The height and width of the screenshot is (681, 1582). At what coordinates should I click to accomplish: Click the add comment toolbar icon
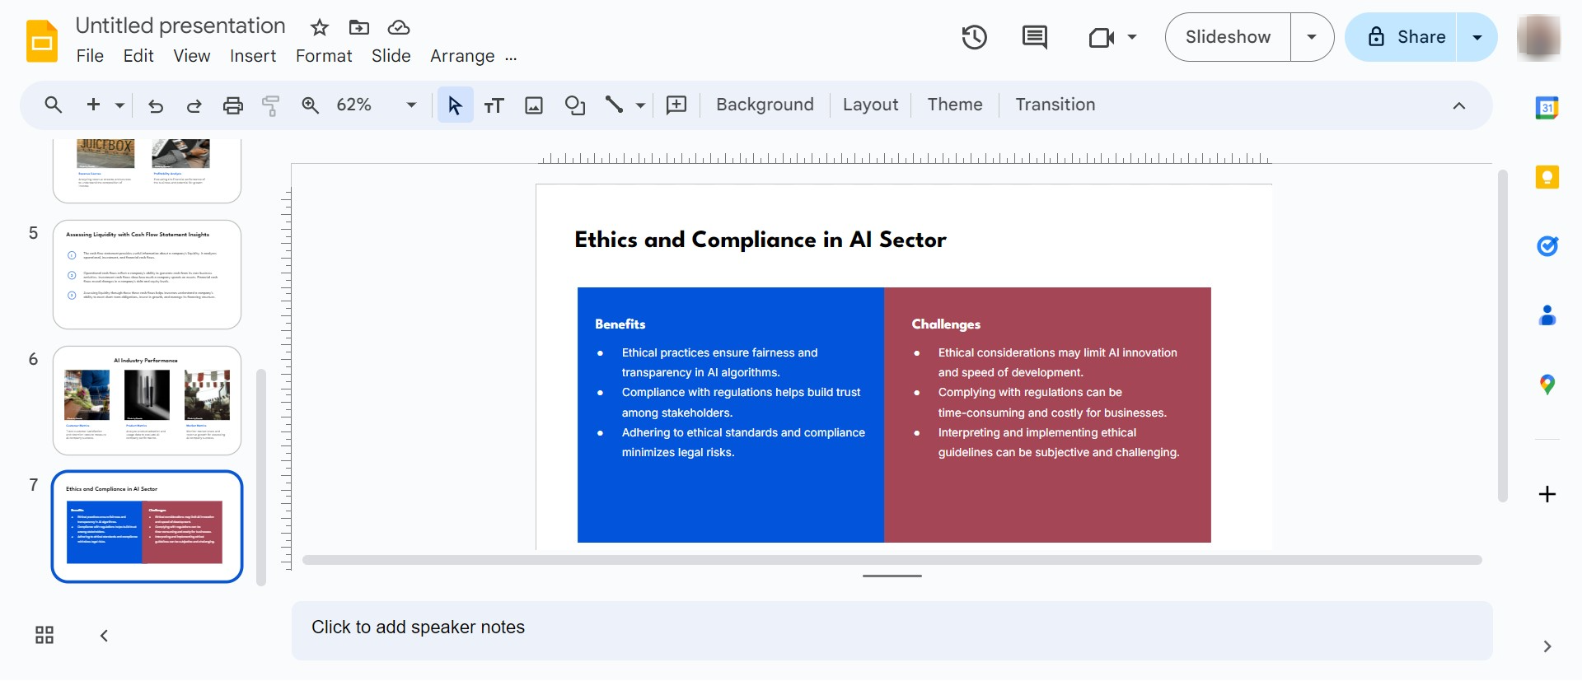[x=676, y=105]
